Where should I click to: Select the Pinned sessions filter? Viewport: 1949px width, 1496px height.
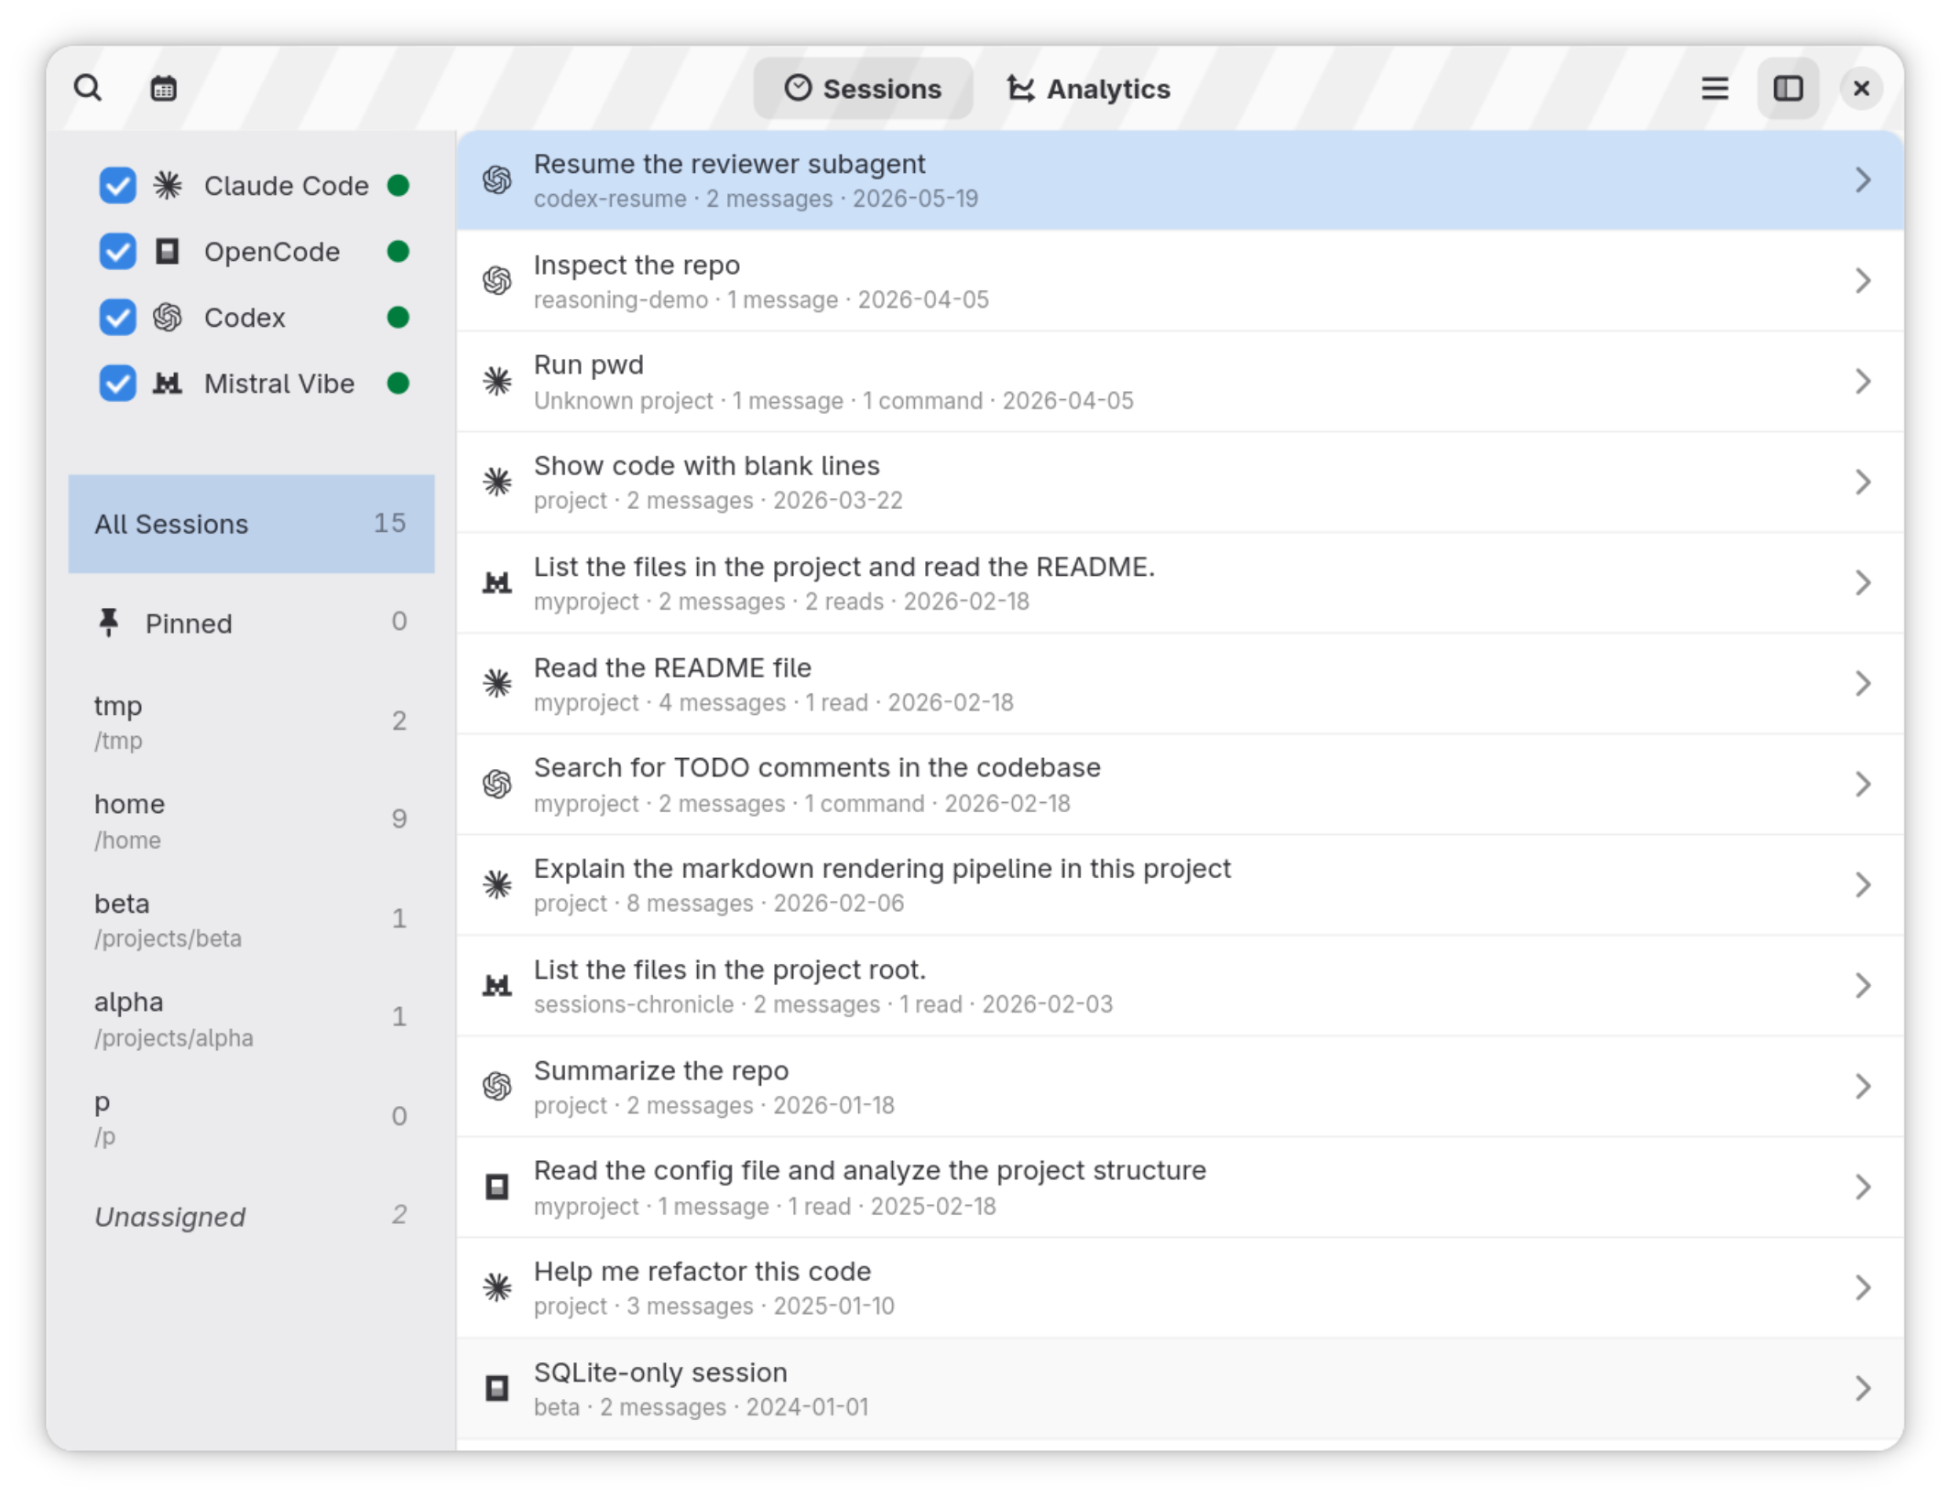point(251,623)
